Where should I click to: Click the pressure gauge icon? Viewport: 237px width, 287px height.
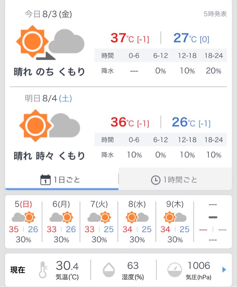[175, 270]
